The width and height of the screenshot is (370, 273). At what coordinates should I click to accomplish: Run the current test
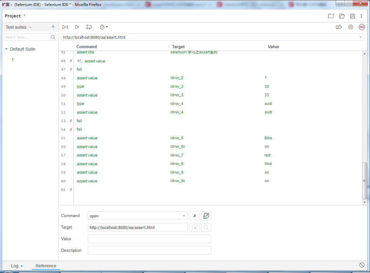click(x=77, y=27)
